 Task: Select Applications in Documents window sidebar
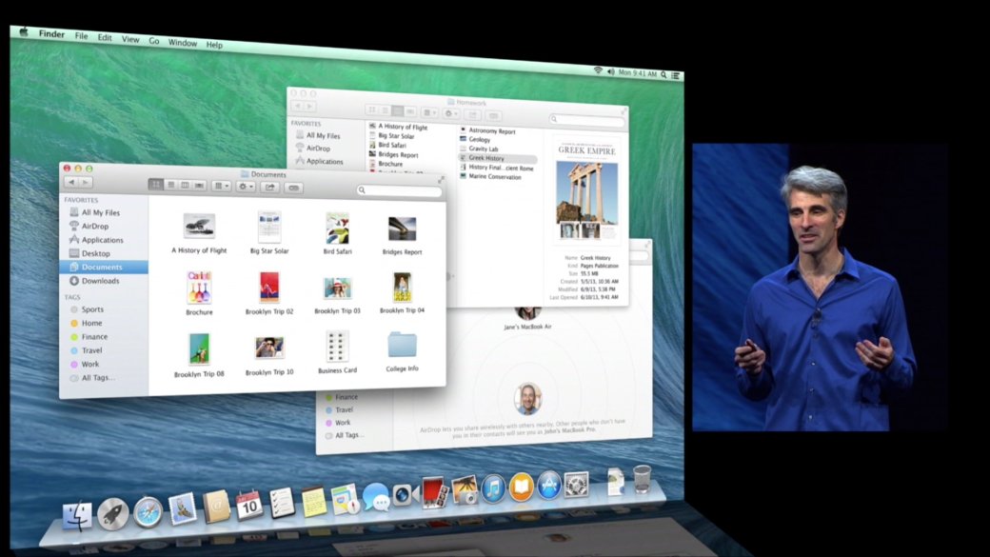coord(104,240)
